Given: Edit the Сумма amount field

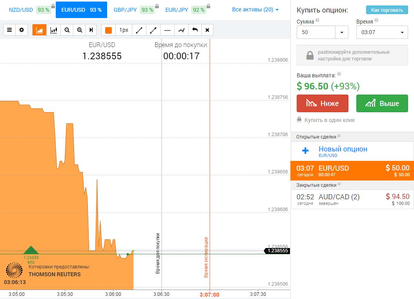Looking at the screenshot, I should coord(316,32).
